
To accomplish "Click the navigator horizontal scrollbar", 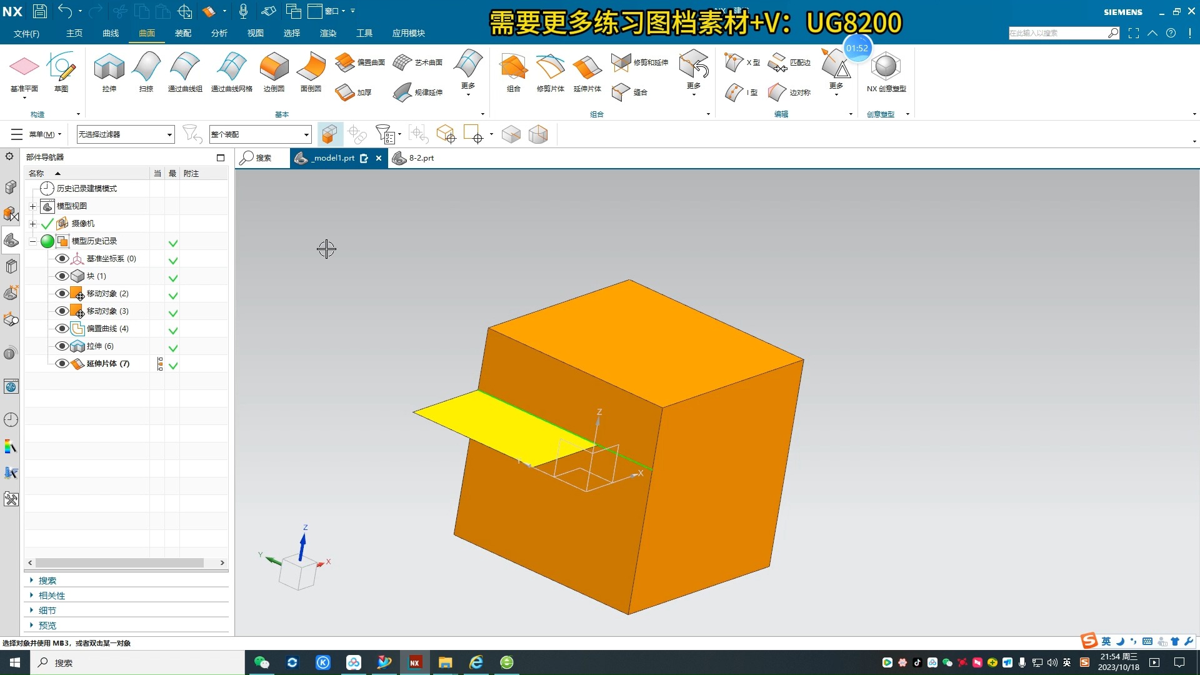I will pyautogui.click(x=120, y=563).
